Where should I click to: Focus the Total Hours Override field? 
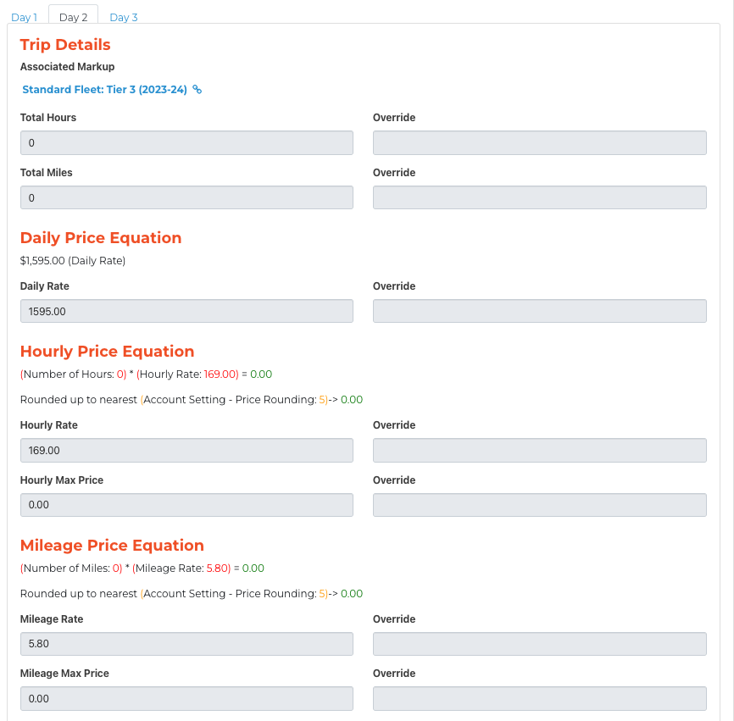click(540, 142)
